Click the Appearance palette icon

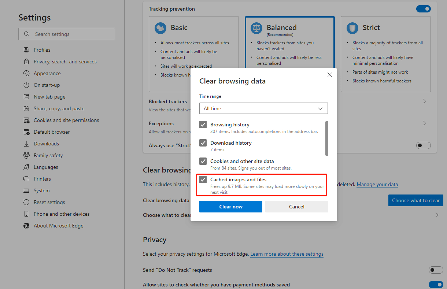[x=26, y=73]
